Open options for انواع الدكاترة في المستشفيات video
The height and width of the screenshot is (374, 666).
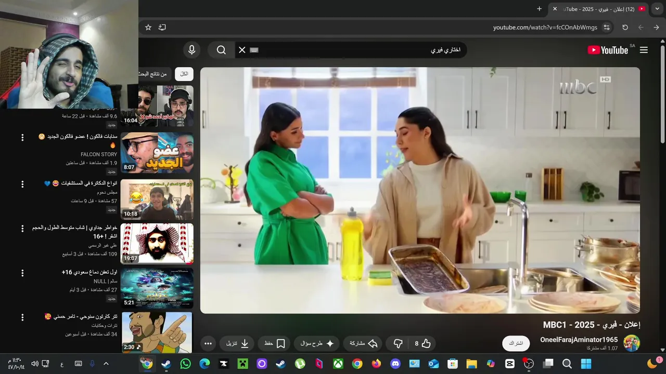coord(22,184)
